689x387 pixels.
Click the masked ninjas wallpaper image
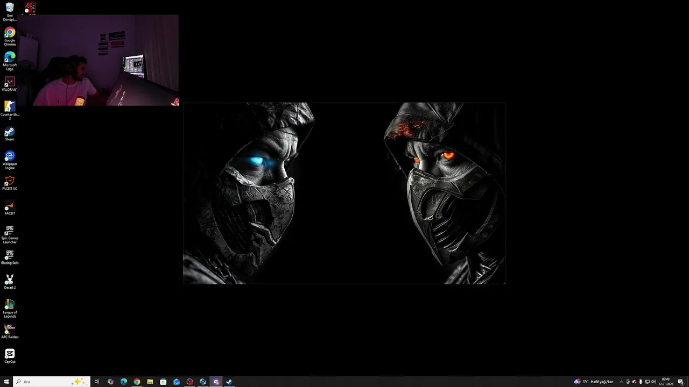[344, 193]
